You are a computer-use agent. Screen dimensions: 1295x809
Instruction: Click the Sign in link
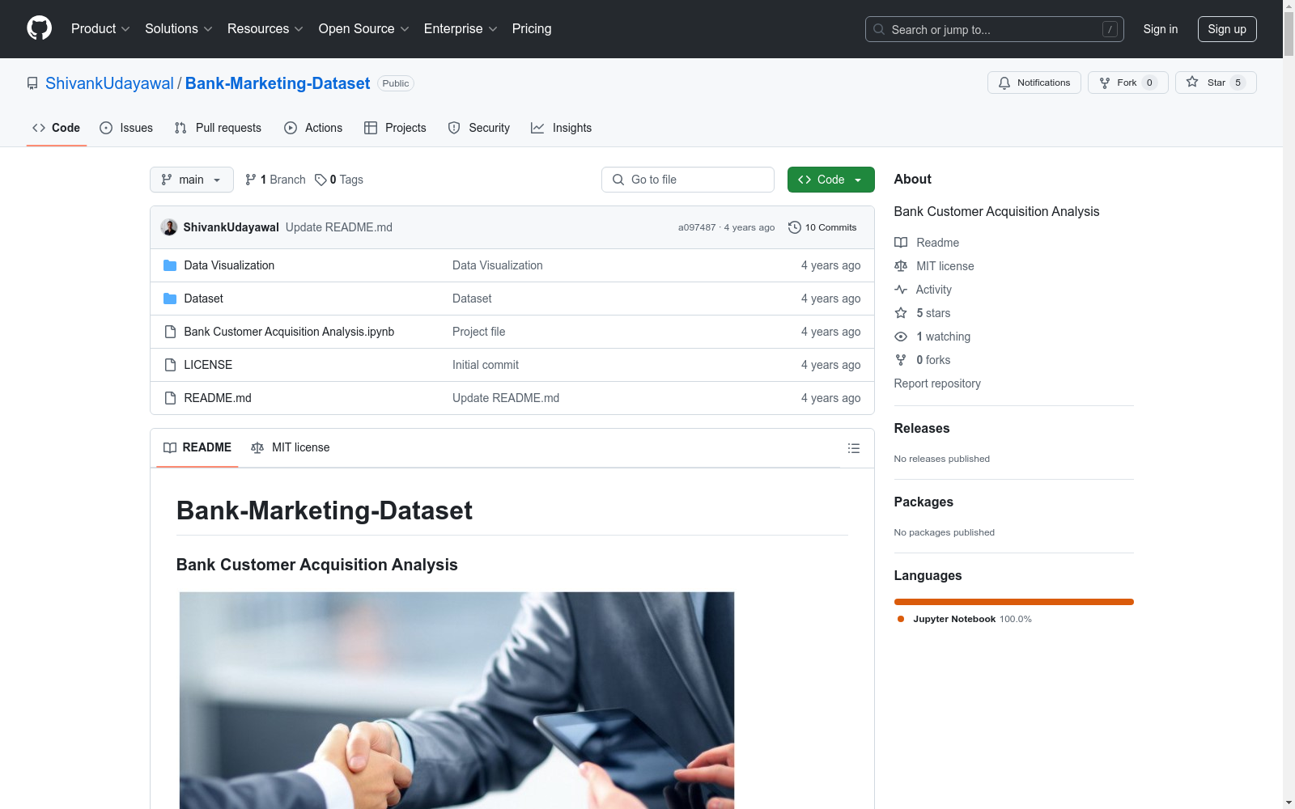1161,29
